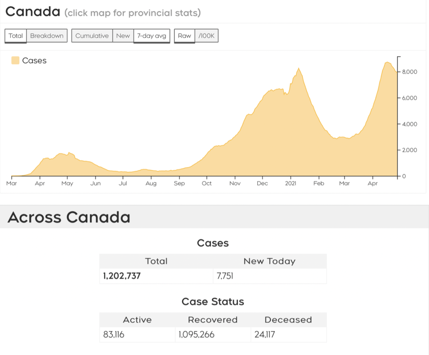The image size is (429, 355).
Task: Click the April 2021 peak on chart
Action: [387, 63]
